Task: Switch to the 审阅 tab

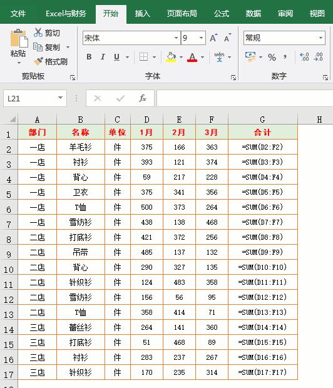Action: [285, 14]
